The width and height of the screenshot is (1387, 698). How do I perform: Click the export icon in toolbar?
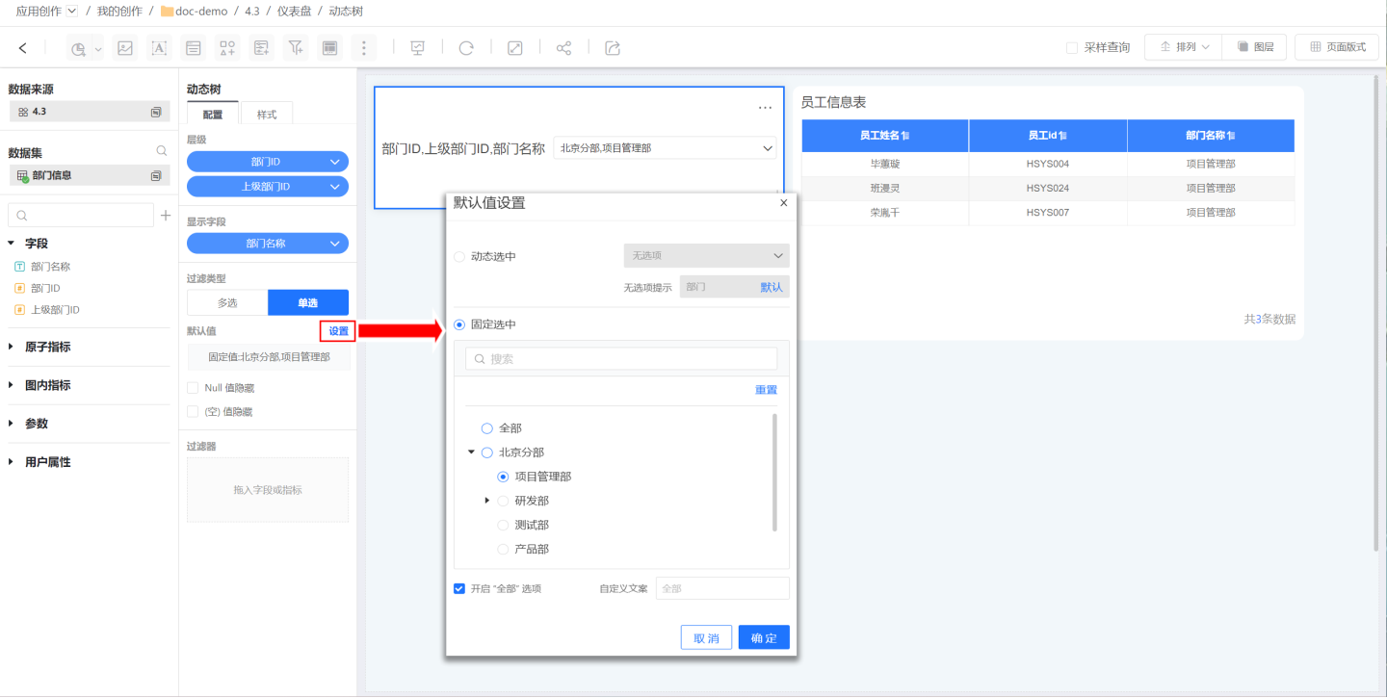point(613,48)
